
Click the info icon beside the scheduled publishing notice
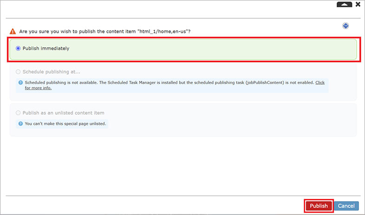pyautogui.click(x=20, y=82)
